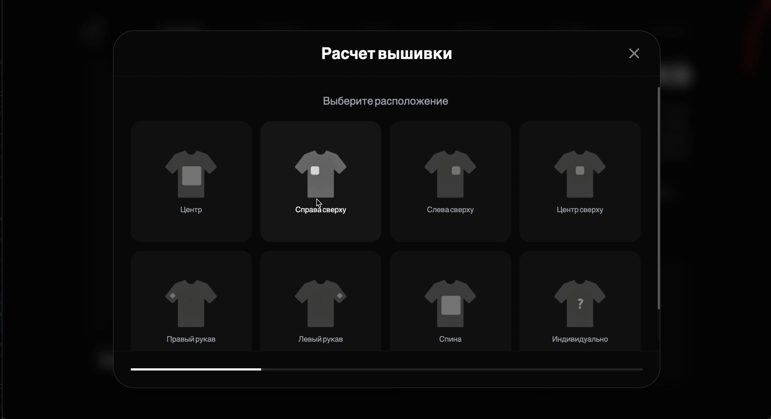Select the Центр placement option
771x419 pixels.
point(191,181)
